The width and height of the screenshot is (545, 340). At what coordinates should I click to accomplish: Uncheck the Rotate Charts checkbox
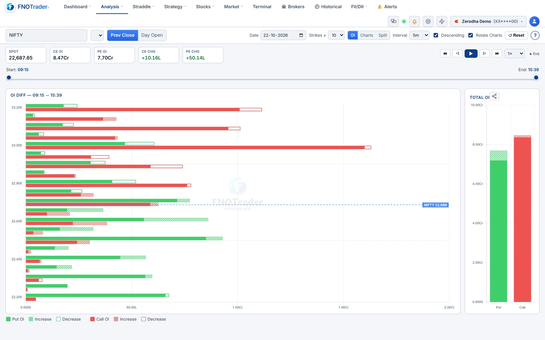click(x=470, y=35)
